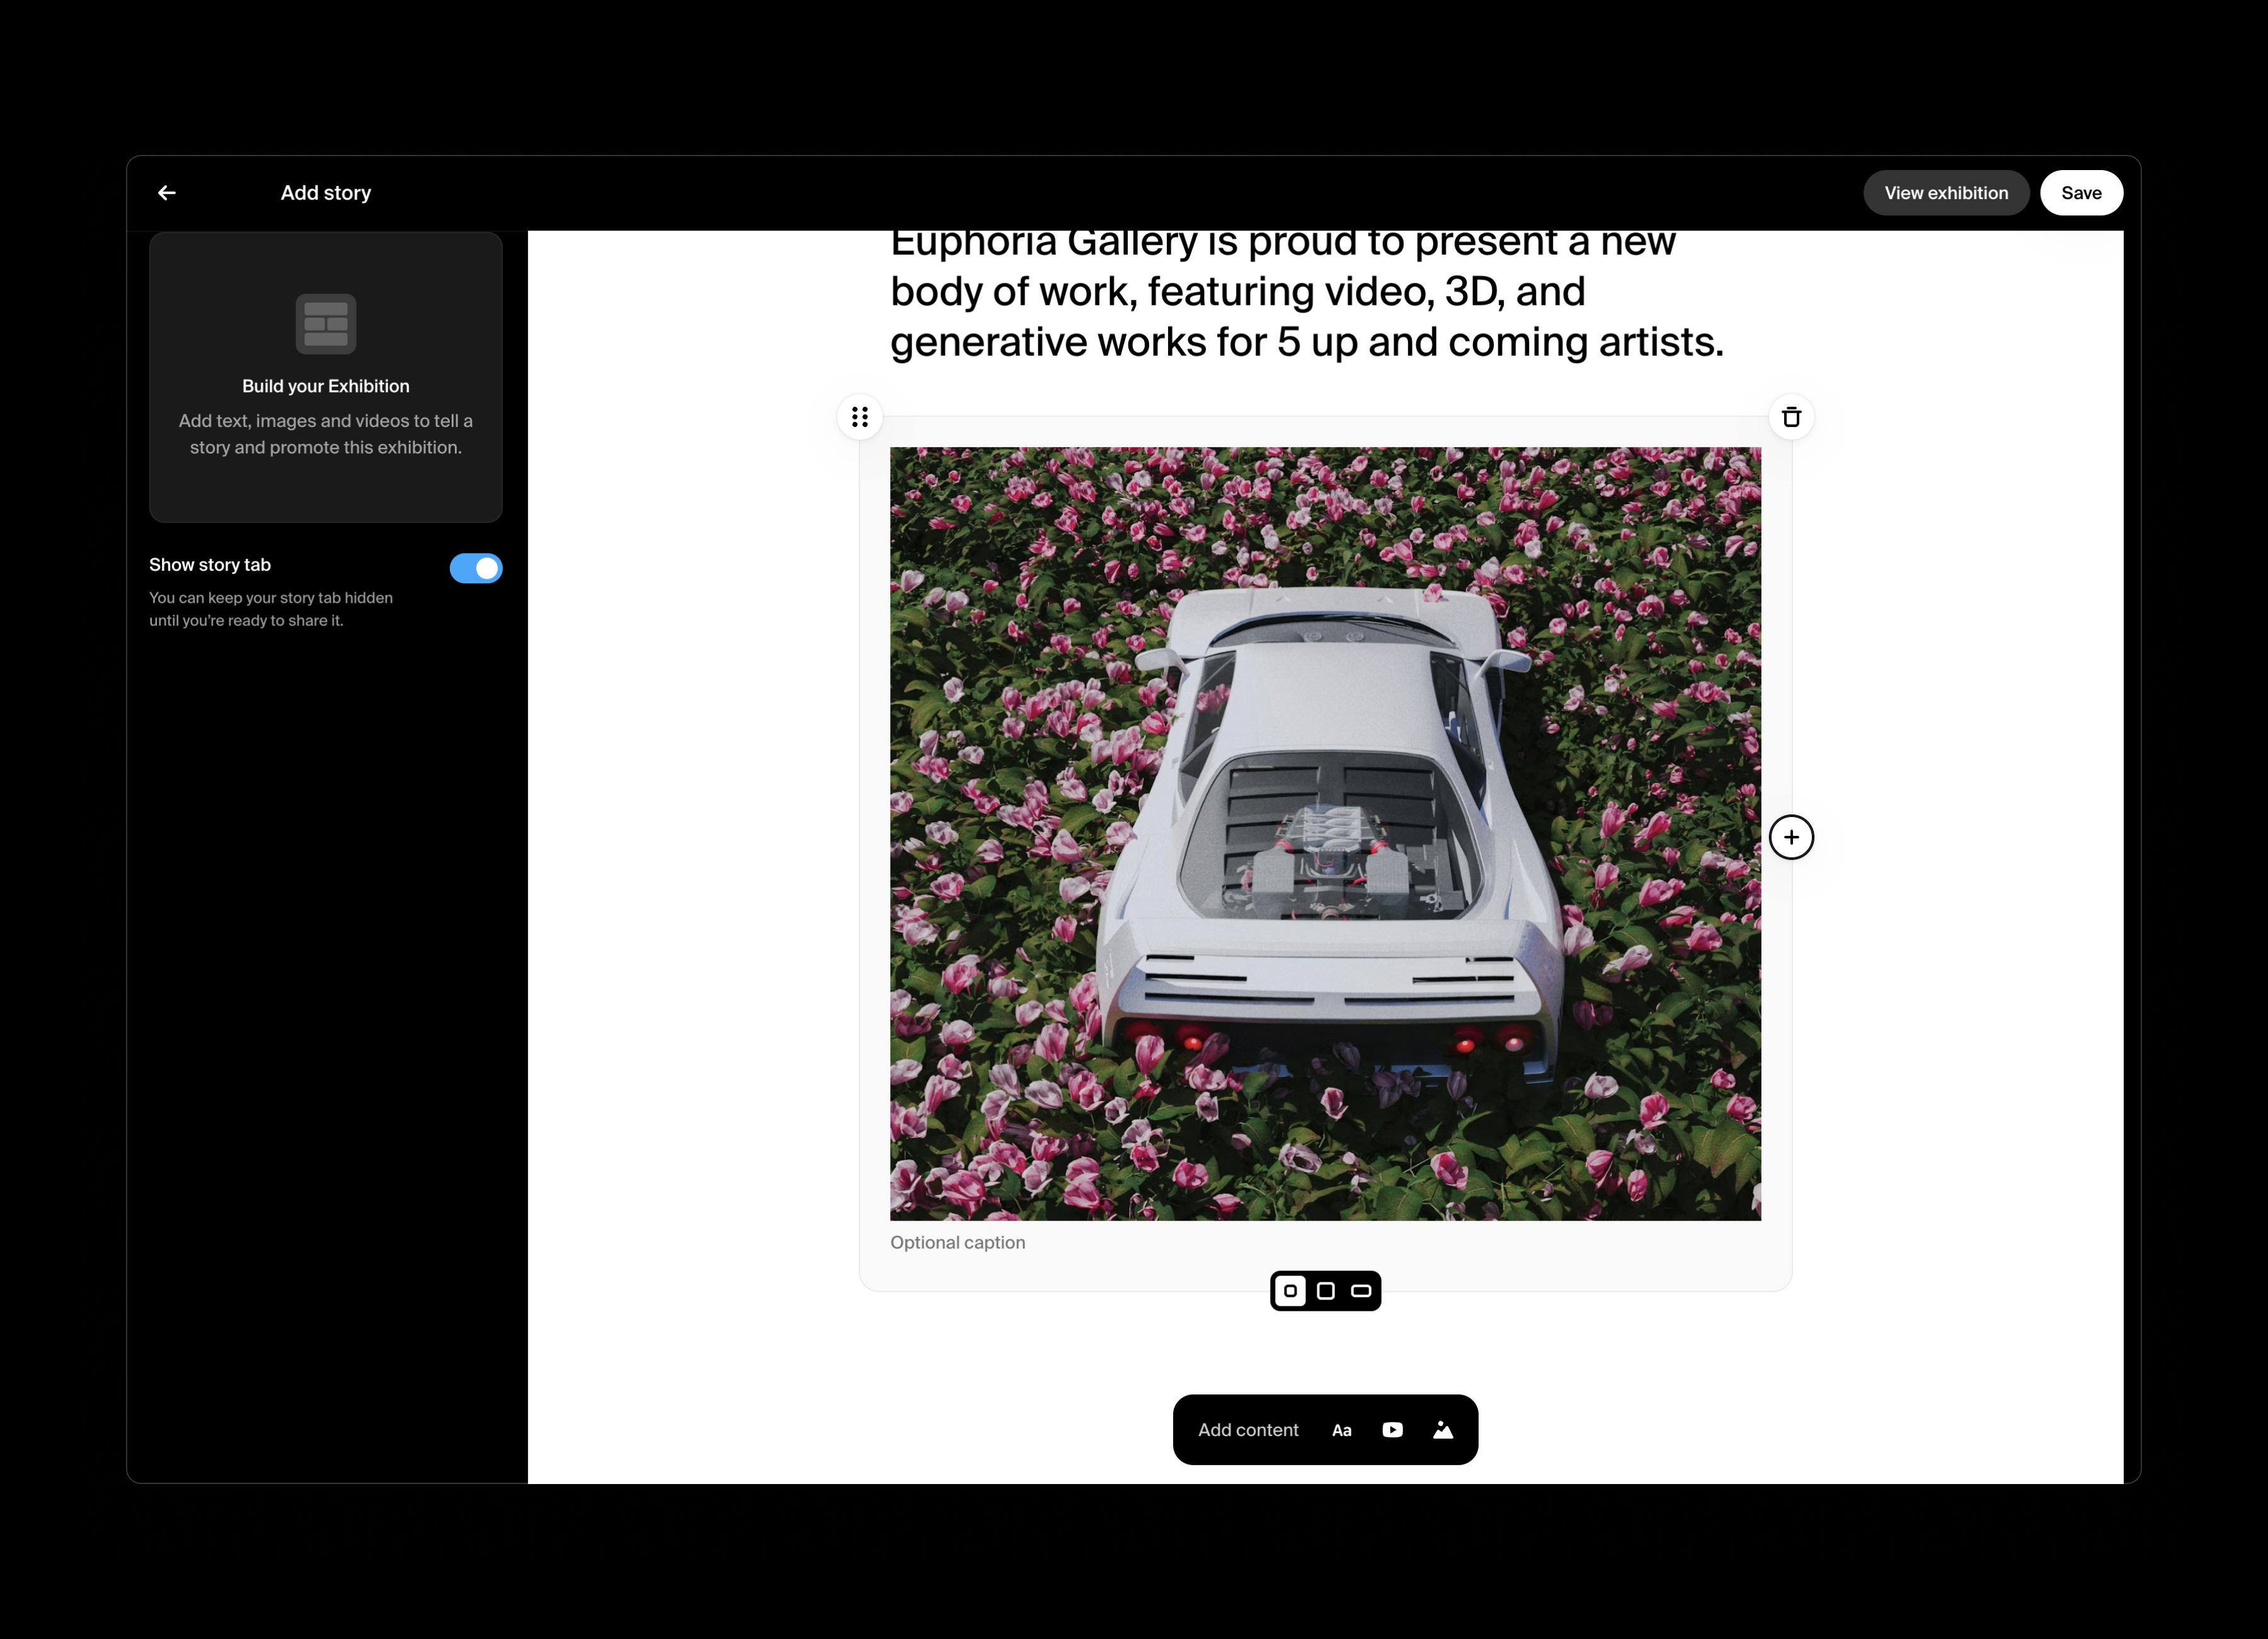Click the Optional caption field
This screenshot has width=2268, height=1639.
(957, 1242)
